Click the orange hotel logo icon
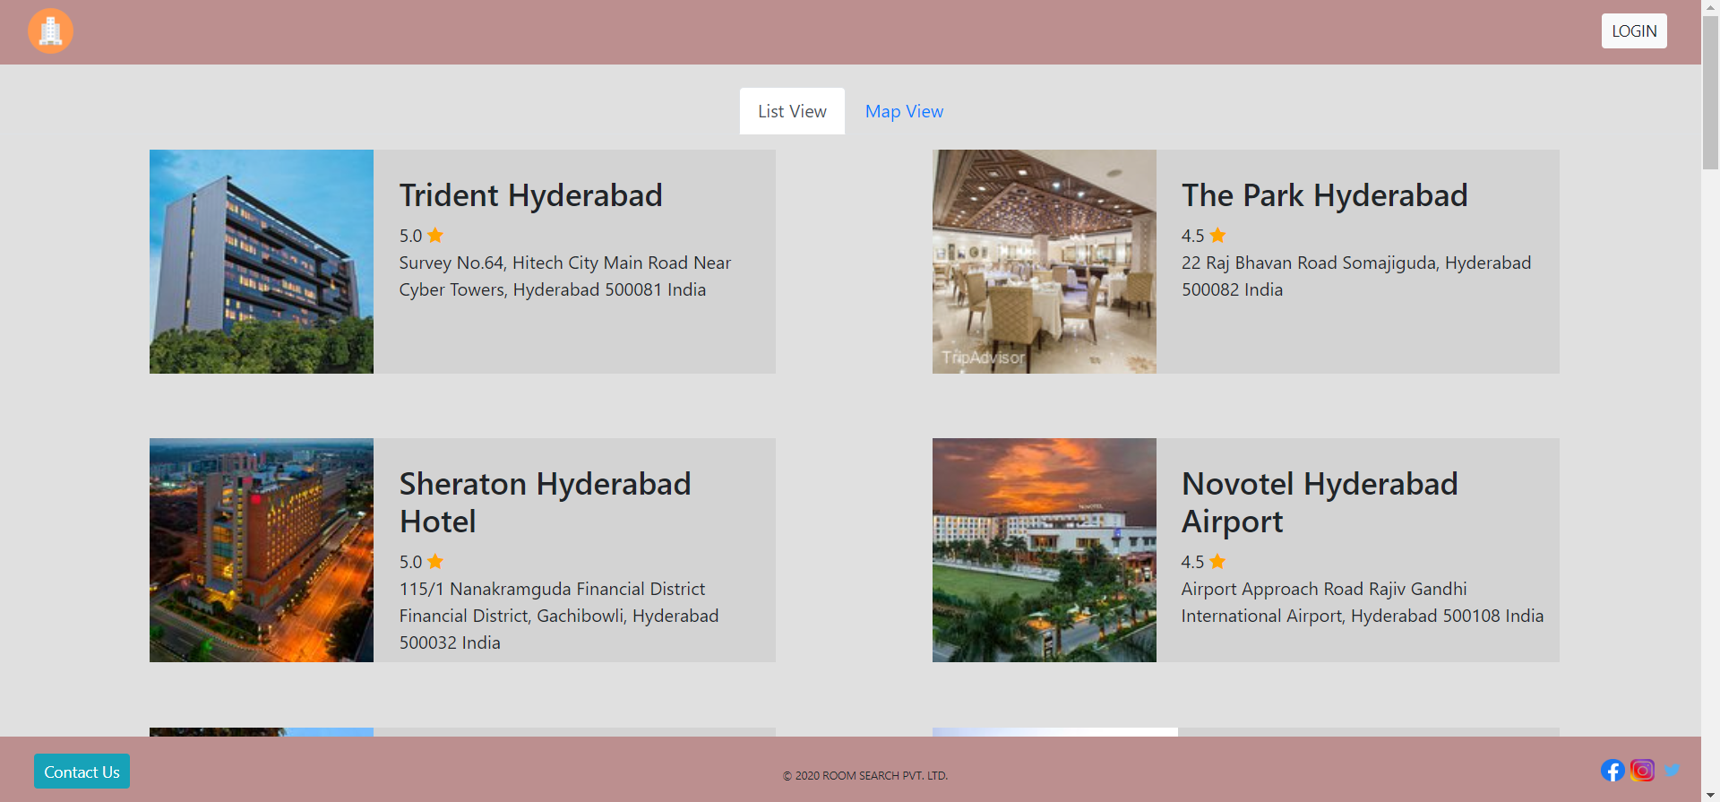 pos(50,31)
